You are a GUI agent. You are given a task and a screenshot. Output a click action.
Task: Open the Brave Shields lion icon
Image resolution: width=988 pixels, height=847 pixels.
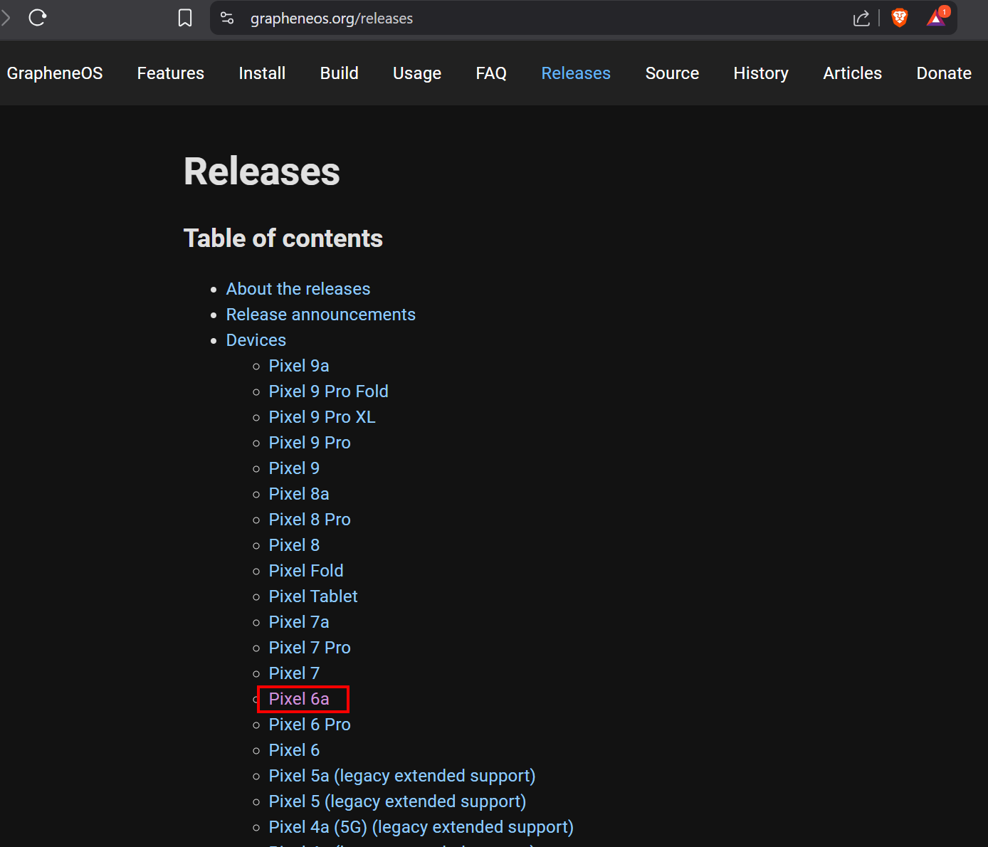[x=900, y=18]
